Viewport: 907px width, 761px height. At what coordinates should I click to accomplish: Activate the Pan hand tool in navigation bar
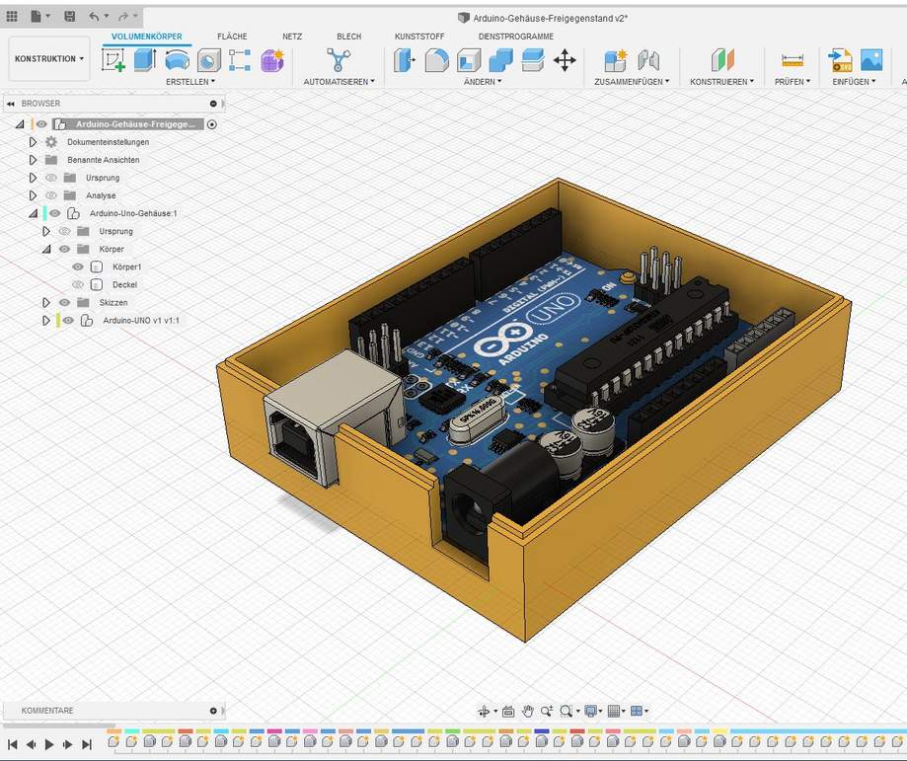click(529, 711)
